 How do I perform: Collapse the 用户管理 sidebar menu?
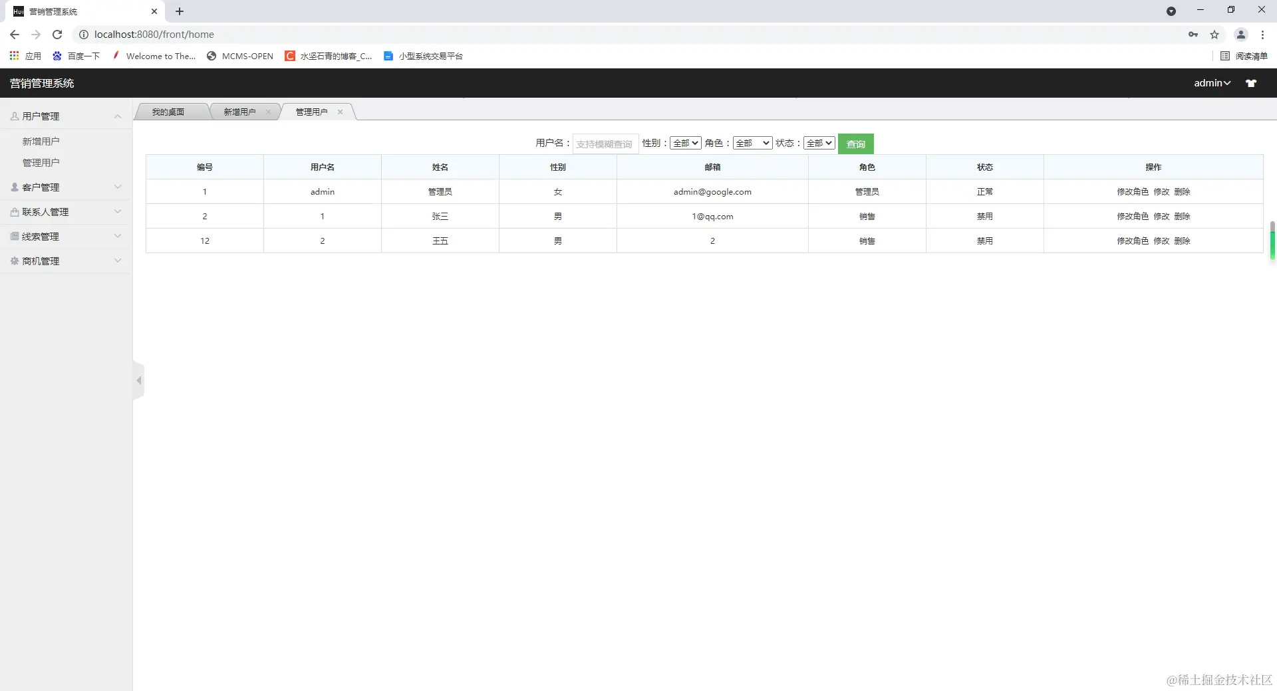click(x=66, y=116)
